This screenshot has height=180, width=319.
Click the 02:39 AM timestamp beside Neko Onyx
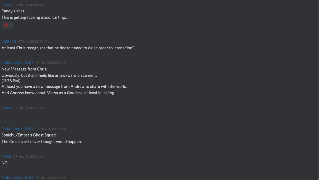click(x=51, y=63)
